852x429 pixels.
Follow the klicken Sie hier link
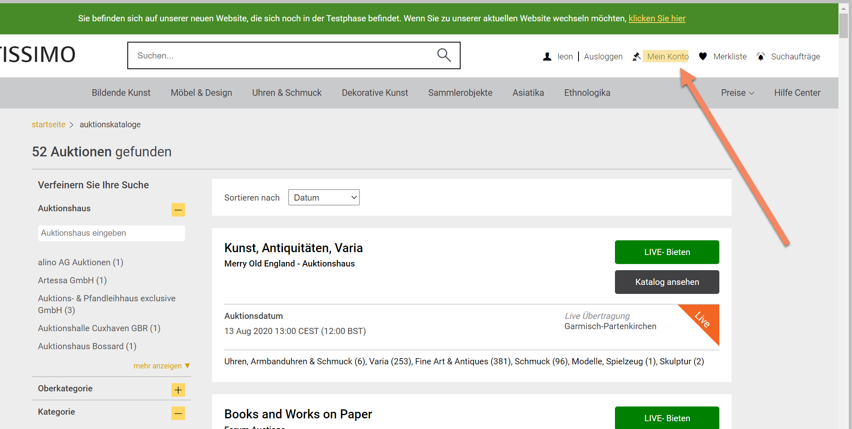657,18
